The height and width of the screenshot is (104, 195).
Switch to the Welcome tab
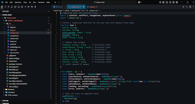coord(59,7)
